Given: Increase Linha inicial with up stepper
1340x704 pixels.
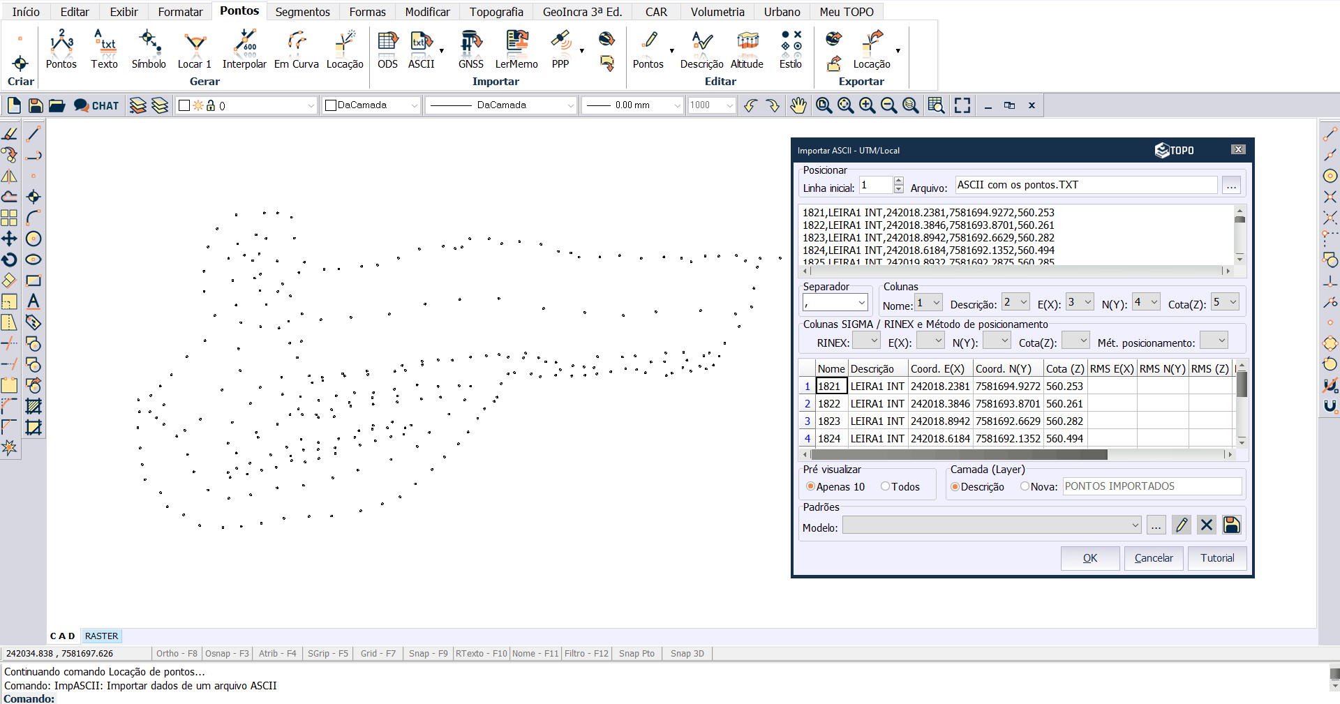Looking at the screenshot, I should coord(898,181).
